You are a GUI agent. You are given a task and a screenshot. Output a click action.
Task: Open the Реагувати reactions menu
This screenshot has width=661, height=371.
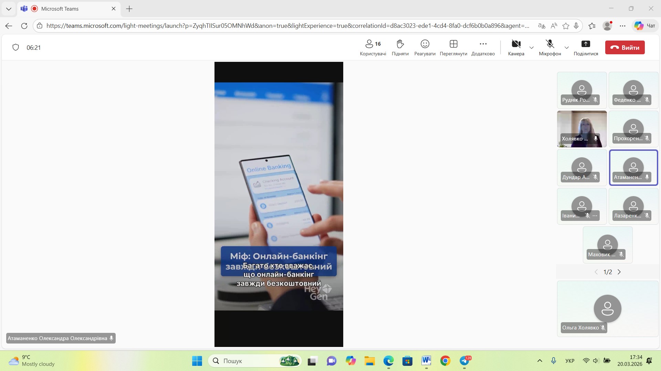tap(424, 47)
